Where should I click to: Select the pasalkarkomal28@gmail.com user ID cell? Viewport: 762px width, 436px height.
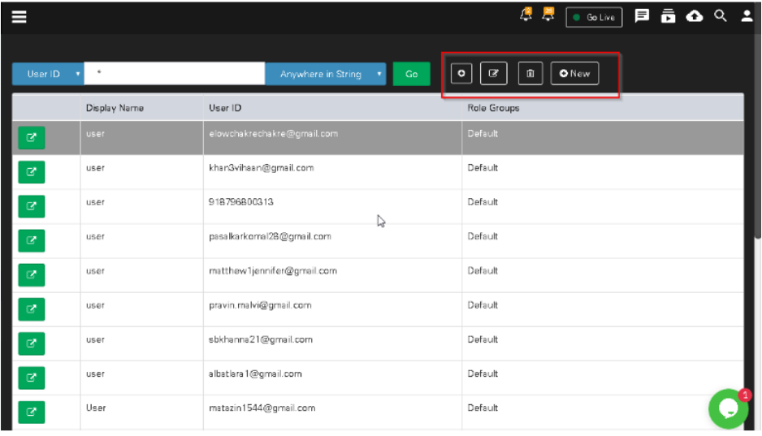coord(332,240)
